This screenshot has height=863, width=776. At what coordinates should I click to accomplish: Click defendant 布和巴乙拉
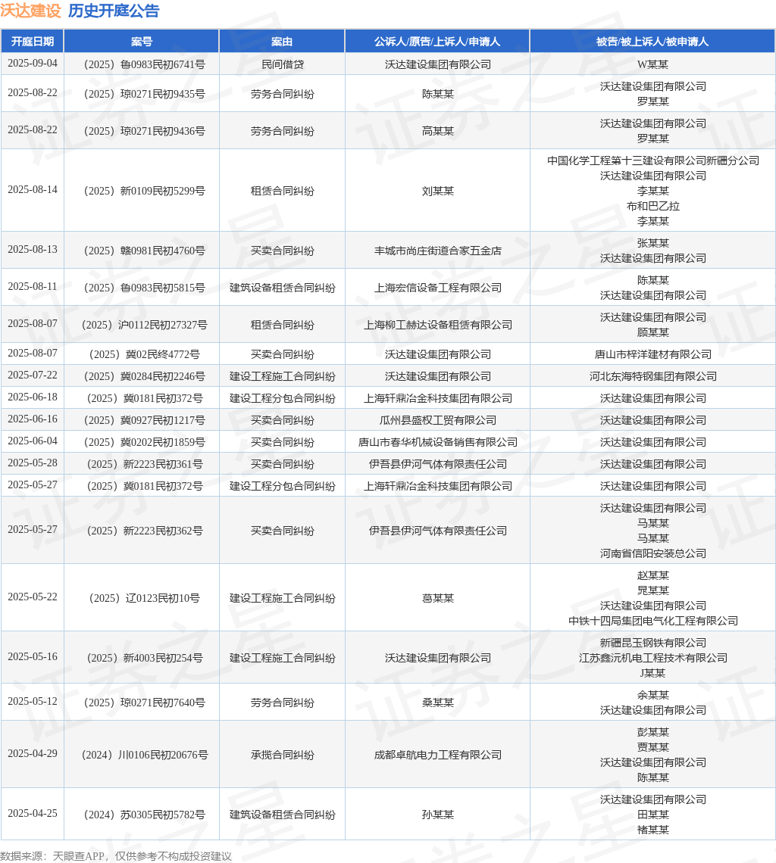[652, 206]
